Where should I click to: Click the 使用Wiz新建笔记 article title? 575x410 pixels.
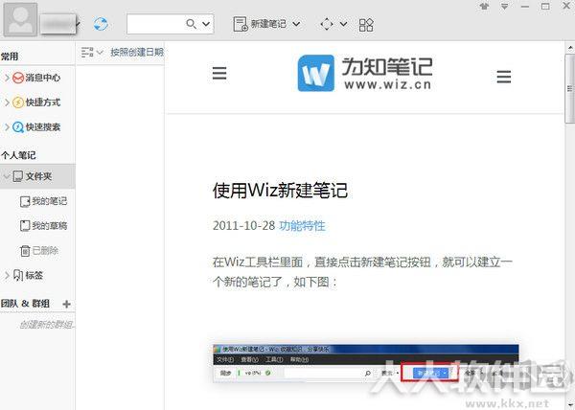point(280,191)
